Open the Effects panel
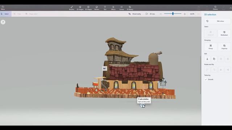The width and height of the screenshot is (232, 130). pos(113,8)
